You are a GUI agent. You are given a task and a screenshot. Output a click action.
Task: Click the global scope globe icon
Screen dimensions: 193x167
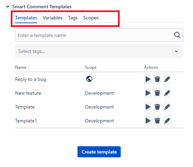[89, 79]
